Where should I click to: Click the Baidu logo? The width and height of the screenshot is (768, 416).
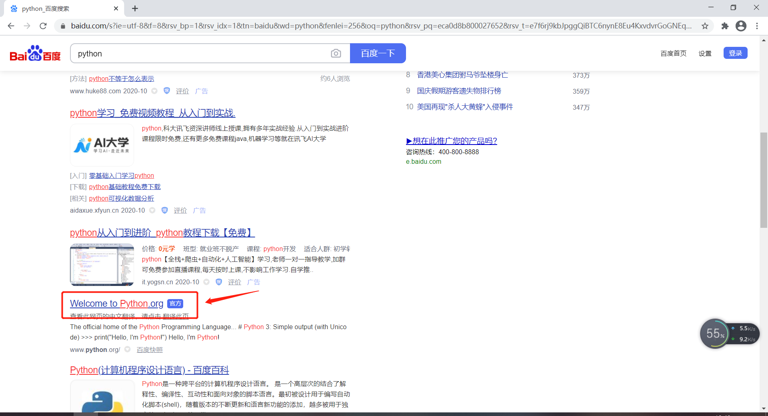35,53
